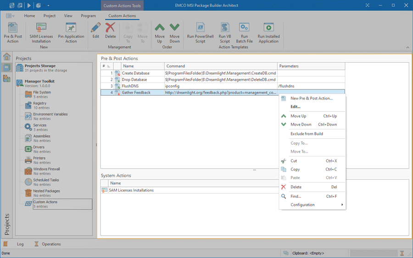Open the Operations panel
This screenshot has height=258, width=413.
pos(48,244)
